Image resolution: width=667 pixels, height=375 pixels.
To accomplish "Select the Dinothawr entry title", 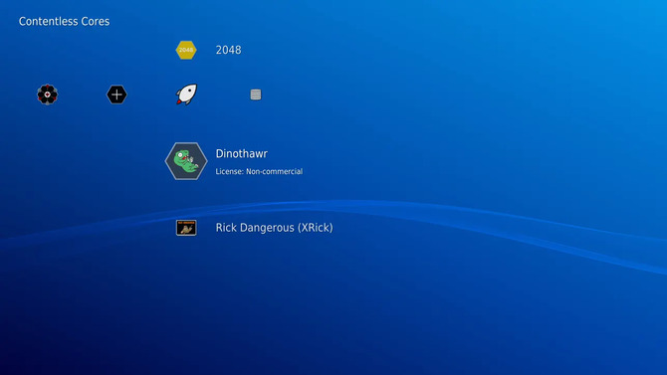I will tap(242, 154).
